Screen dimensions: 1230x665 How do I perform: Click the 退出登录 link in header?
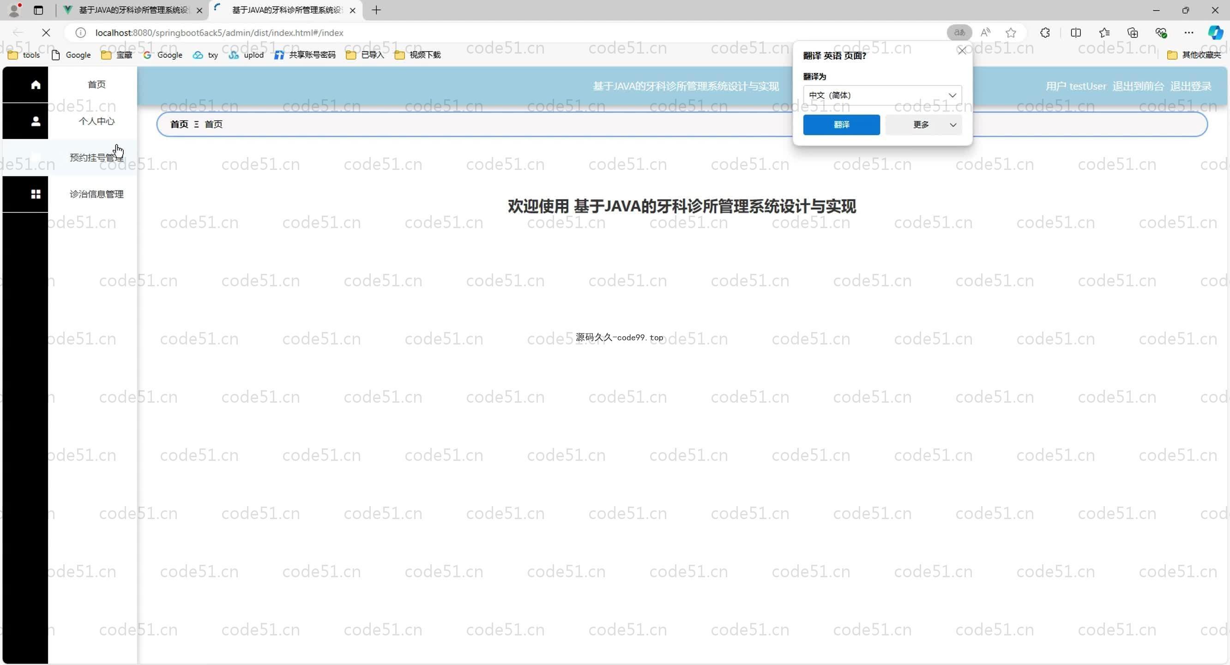click(x=1191, y=86)
